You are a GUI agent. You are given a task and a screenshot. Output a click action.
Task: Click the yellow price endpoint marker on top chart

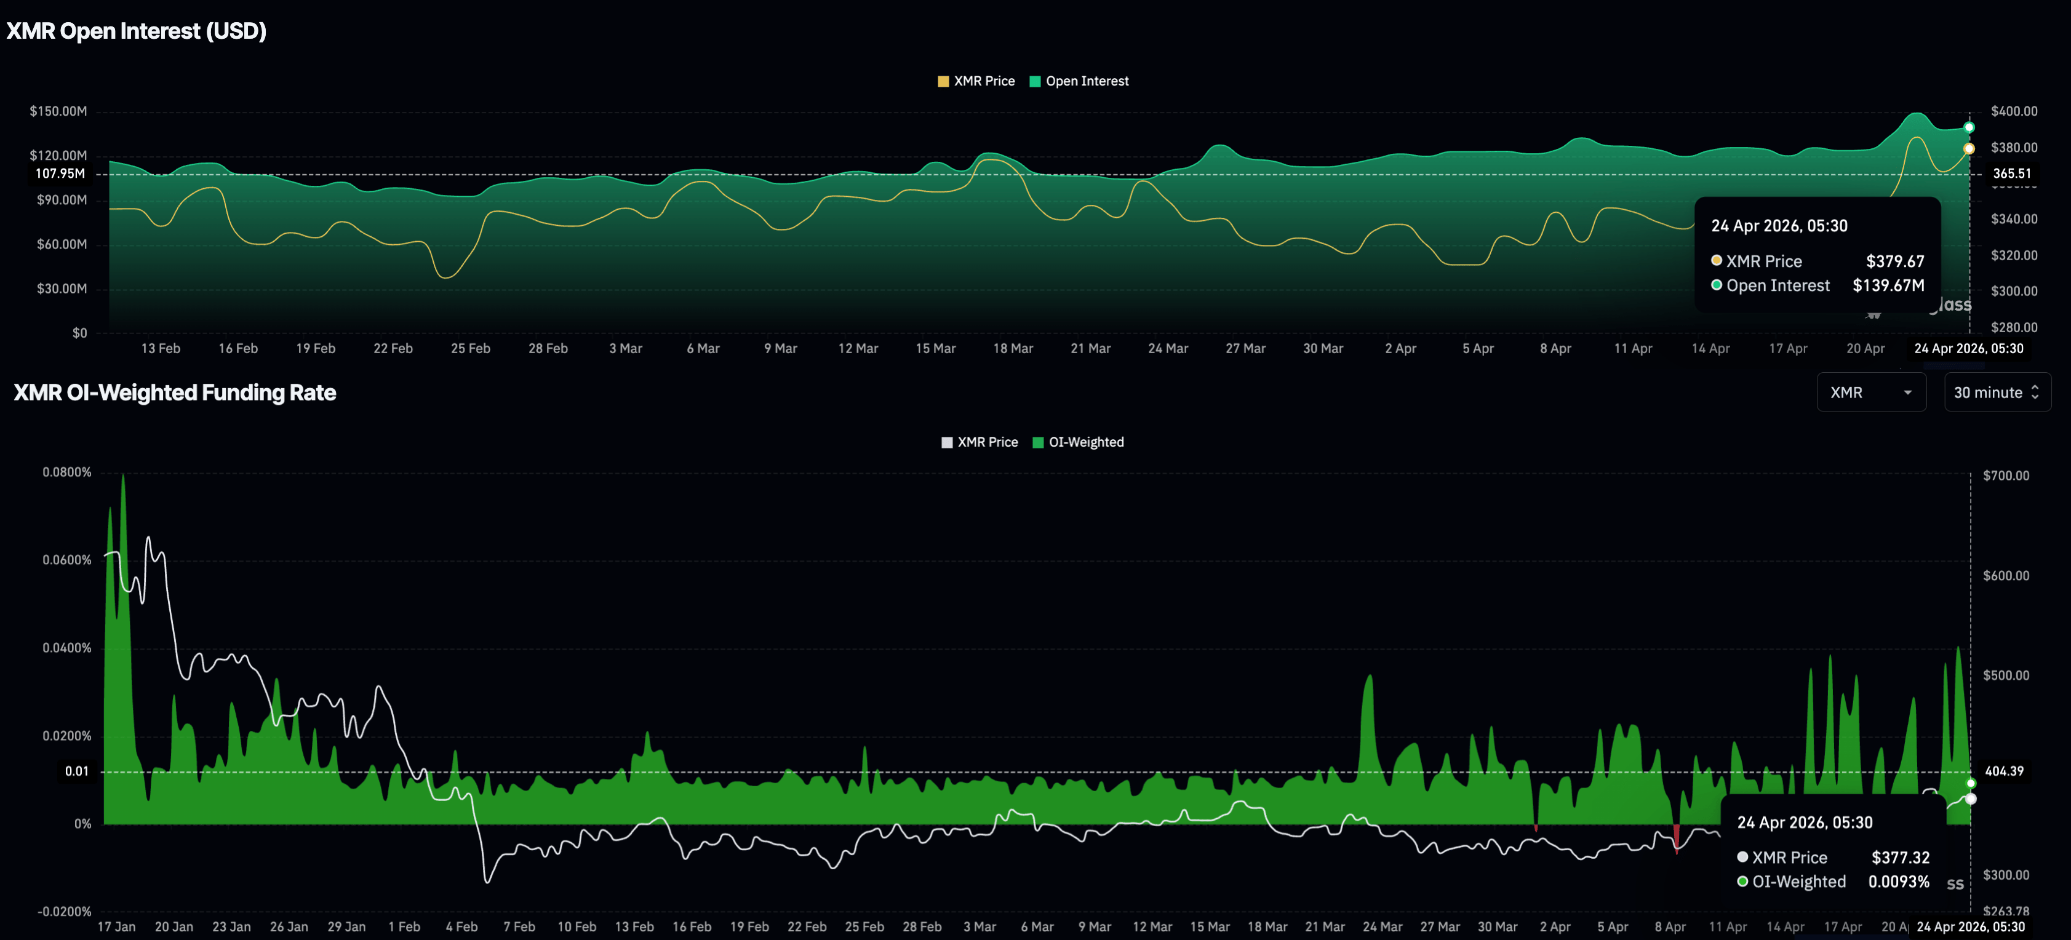[x=1969, y=149]
